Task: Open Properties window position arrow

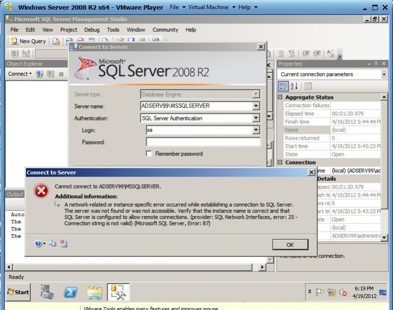Action: point(369,64)
